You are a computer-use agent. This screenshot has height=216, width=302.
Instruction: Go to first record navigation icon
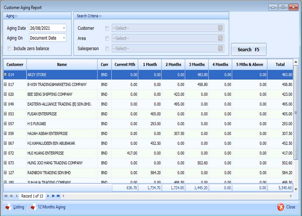tap(6, 196)
